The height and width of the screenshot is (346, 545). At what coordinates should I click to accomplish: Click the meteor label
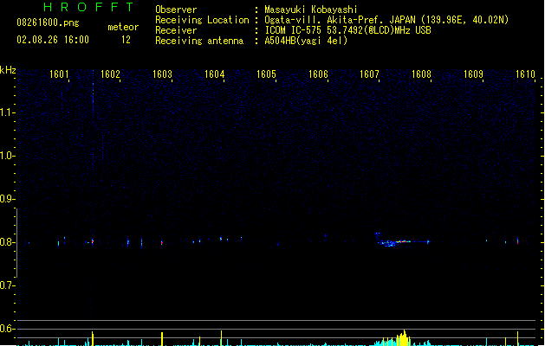coord(123,27)
